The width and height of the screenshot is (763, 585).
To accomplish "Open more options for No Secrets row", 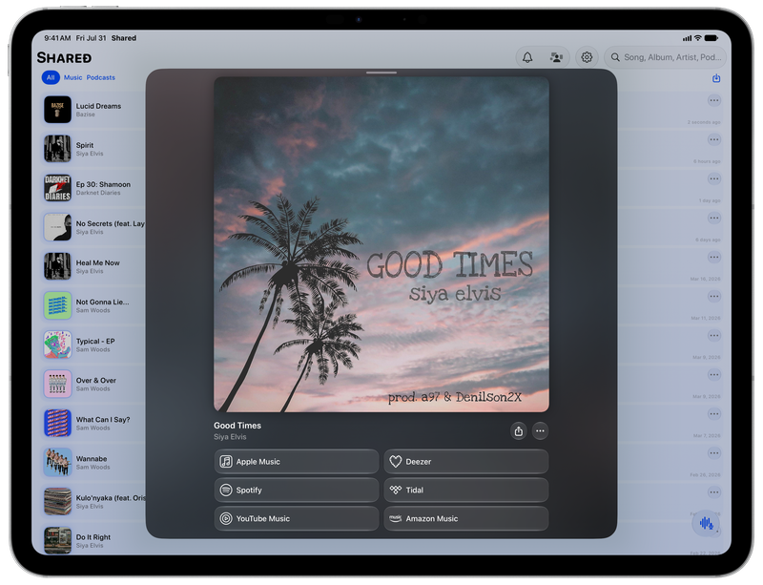I will coord(713,218).
